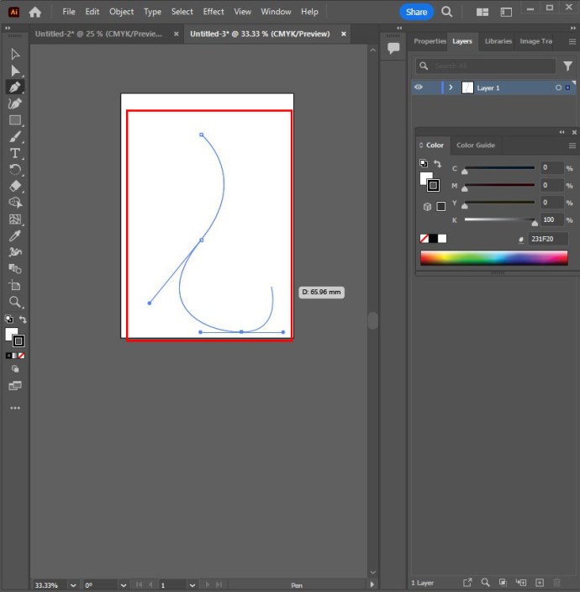Click the Share button
580x592 pixels.
(x=416, y=12)
